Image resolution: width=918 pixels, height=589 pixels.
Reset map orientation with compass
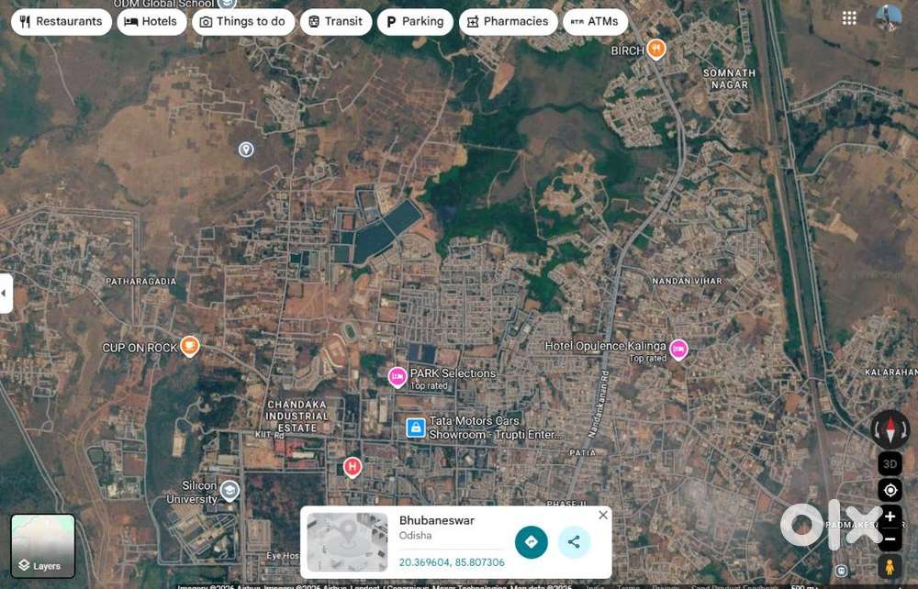pos(890,429)
